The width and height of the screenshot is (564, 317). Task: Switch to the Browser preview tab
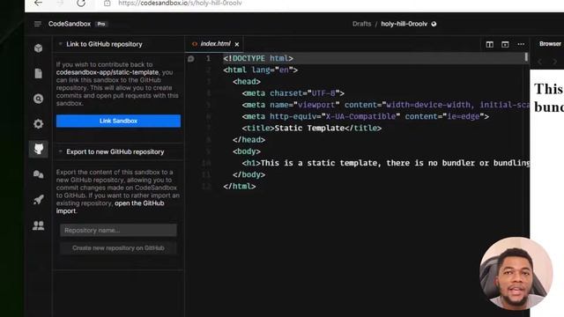[x=550, y=44]
